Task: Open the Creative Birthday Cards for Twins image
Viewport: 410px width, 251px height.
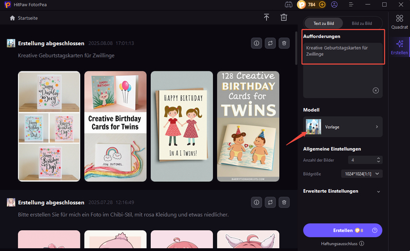Action: pos(115,126)
